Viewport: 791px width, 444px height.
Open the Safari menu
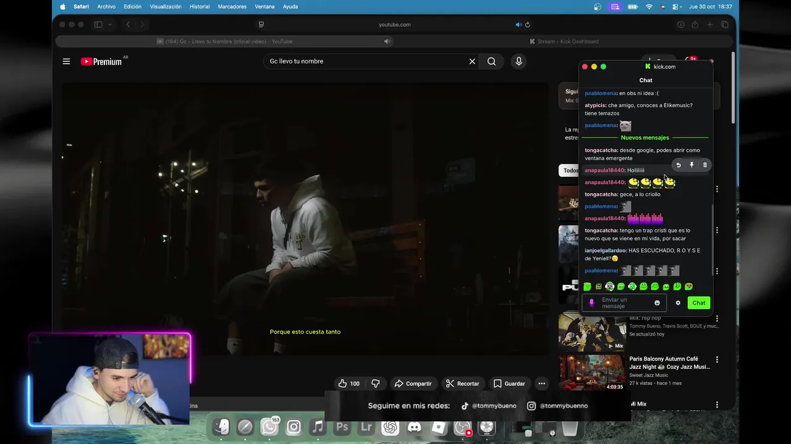tap(81, 7)
